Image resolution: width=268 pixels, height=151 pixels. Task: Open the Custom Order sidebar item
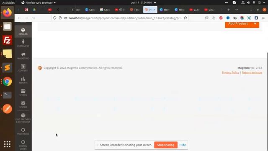23,145
